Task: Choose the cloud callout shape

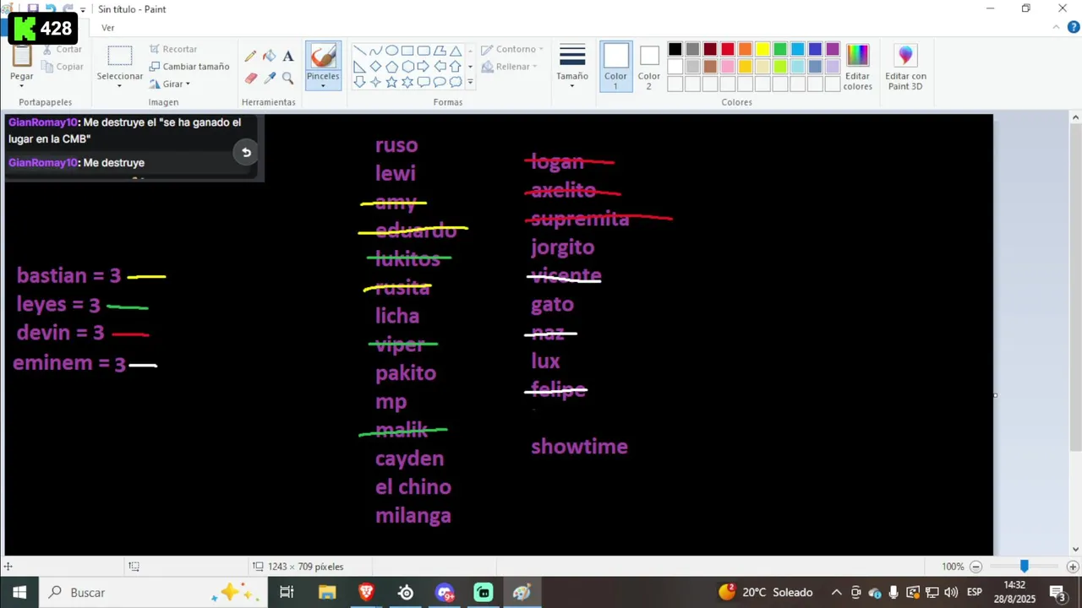Action: point(456,82)
